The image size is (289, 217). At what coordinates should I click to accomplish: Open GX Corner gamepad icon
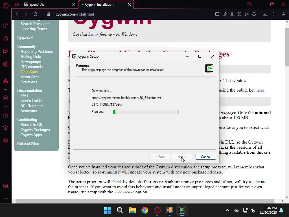point(17,4)
